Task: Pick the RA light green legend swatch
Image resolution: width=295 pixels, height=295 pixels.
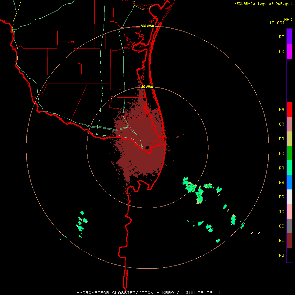Action: click(289, 168)
